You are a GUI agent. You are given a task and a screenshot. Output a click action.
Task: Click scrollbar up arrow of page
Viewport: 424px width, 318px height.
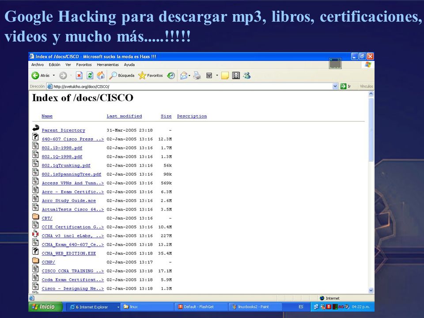pyautogui.click(x=371, y=94)
